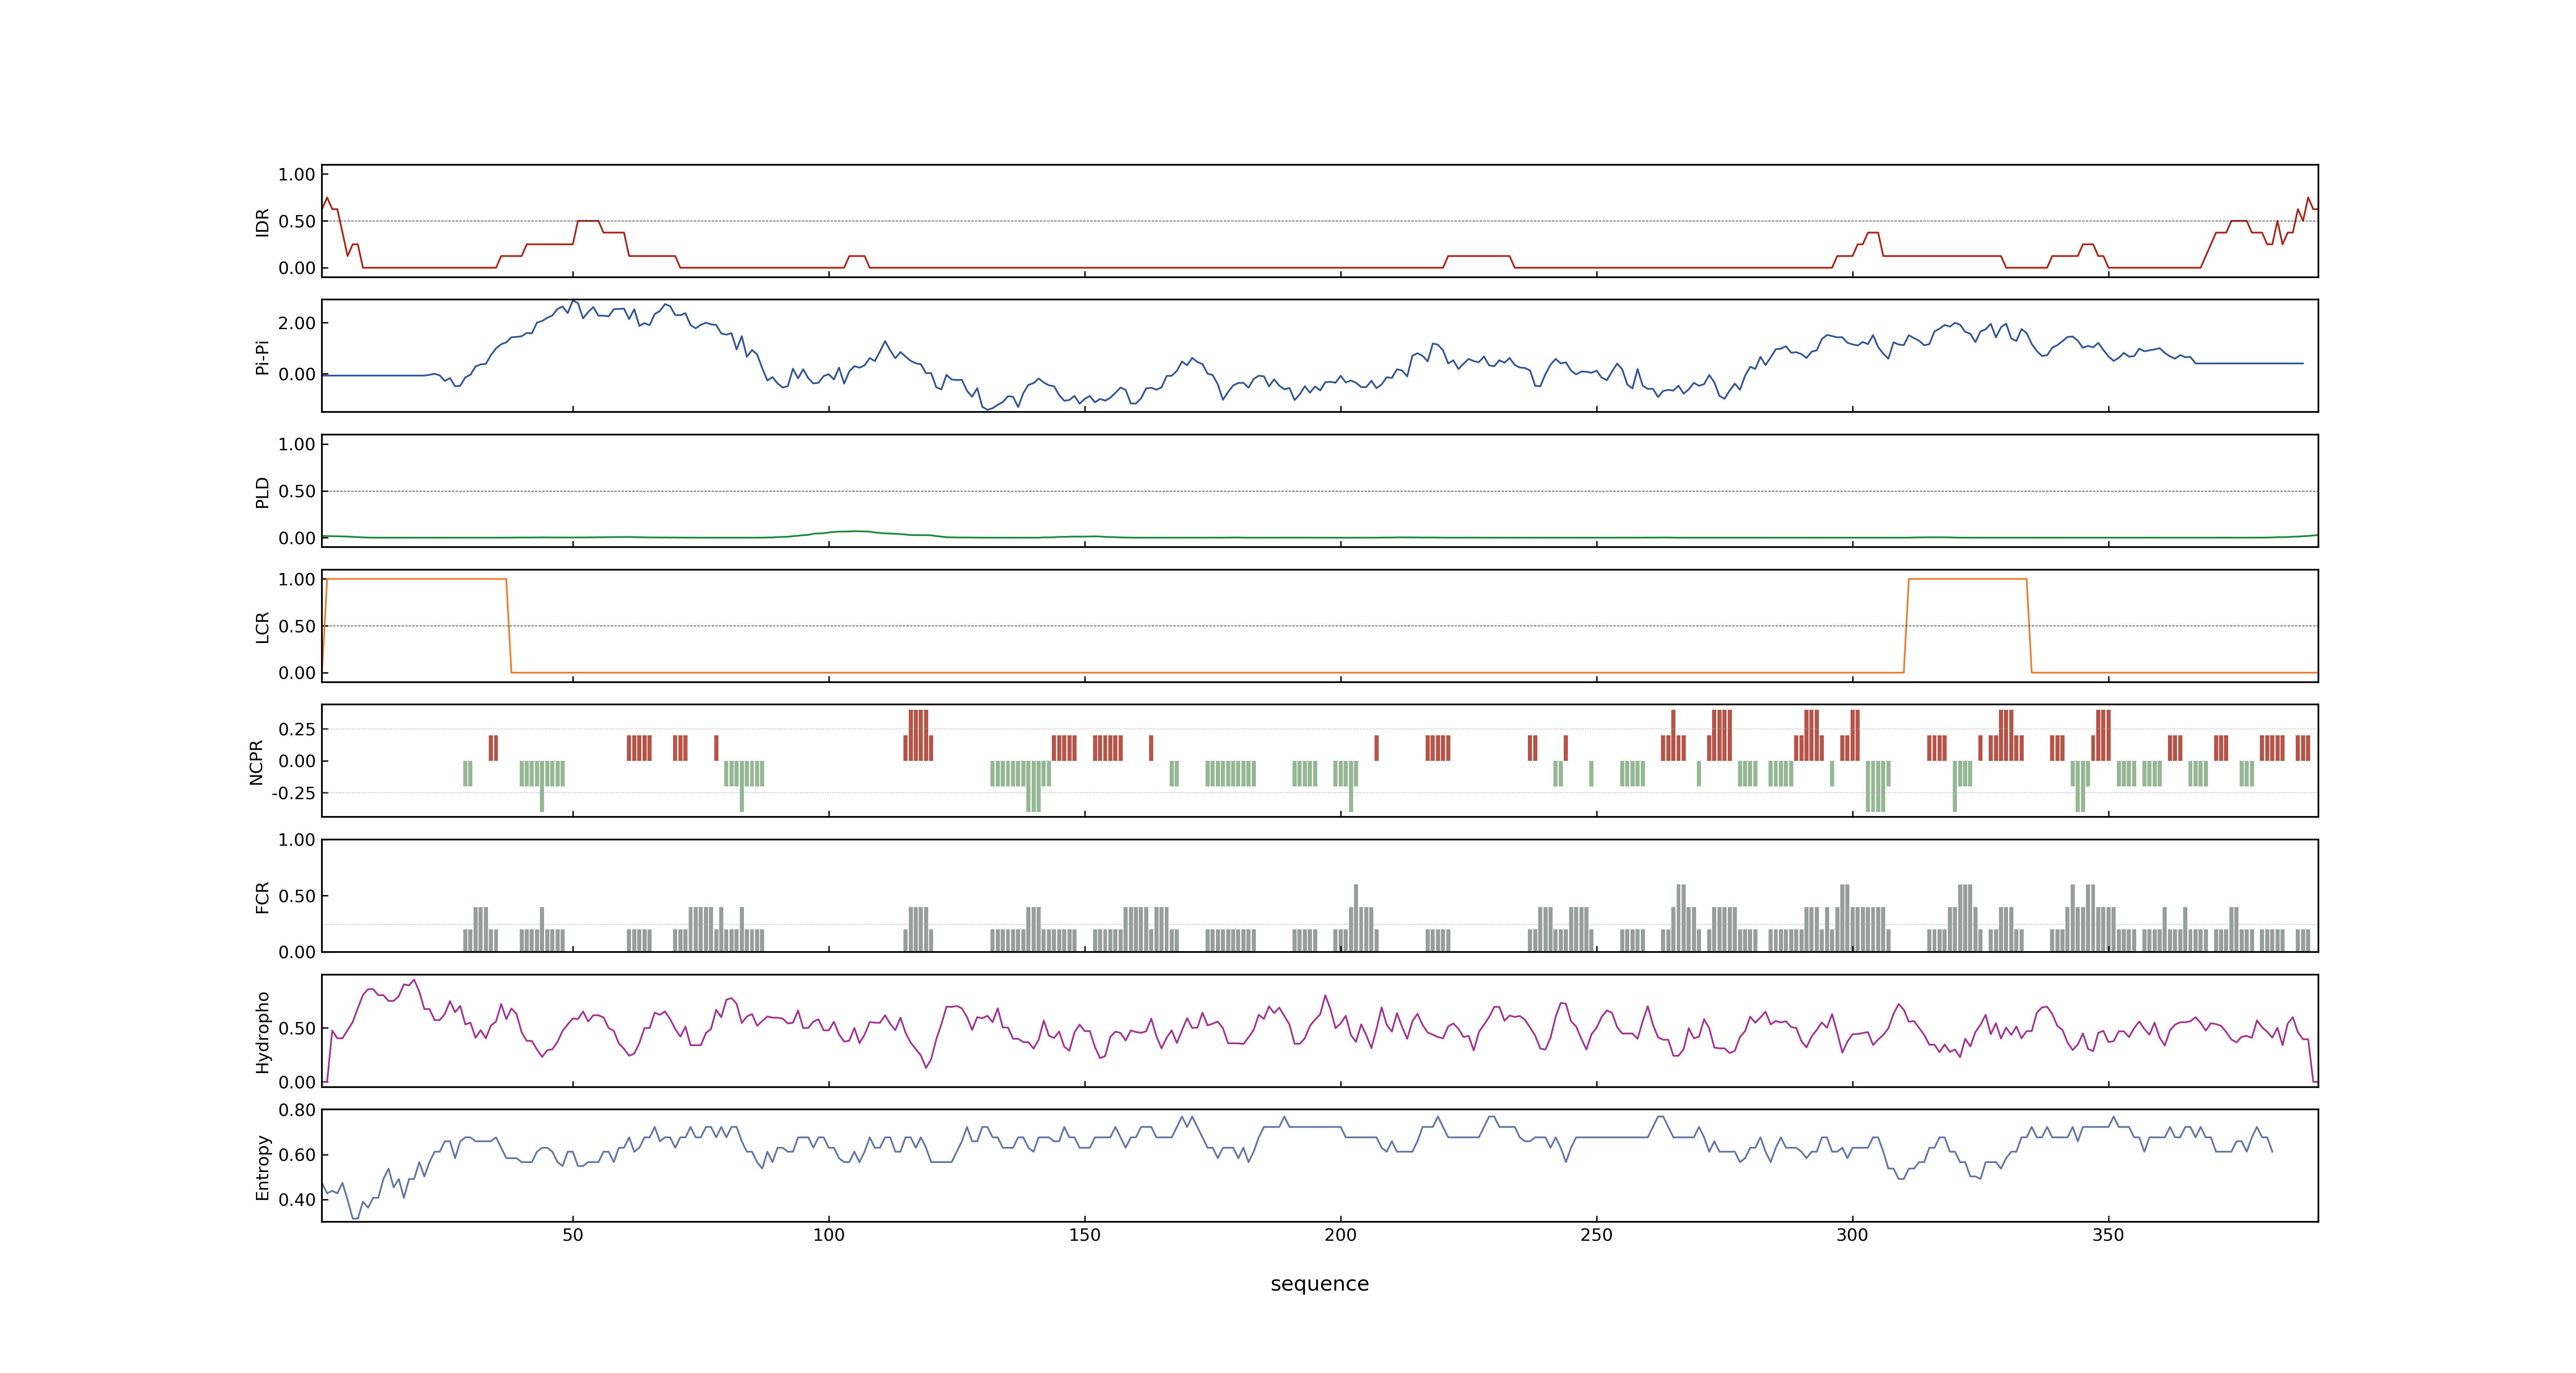Click the FCR y-axis label
Viewport: 2576px width, 1373px height.
[262, 897]
